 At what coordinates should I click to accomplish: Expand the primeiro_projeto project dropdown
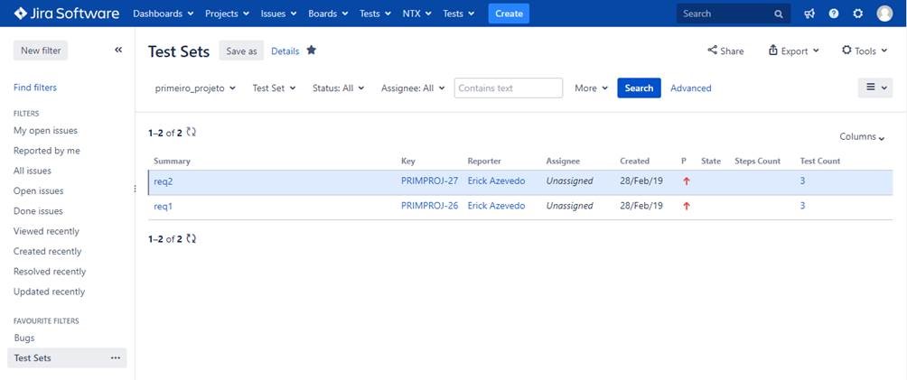(195, 88)
